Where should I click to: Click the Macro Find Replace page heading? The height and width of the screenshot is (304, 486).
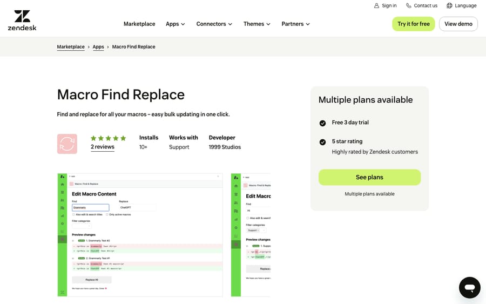coord(121,94)
